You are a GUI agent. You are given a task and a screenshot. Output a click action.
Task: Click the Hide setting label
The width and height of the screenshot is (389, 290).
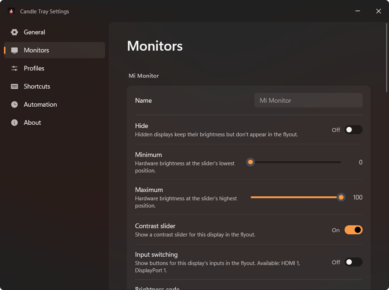coord(142,126)
